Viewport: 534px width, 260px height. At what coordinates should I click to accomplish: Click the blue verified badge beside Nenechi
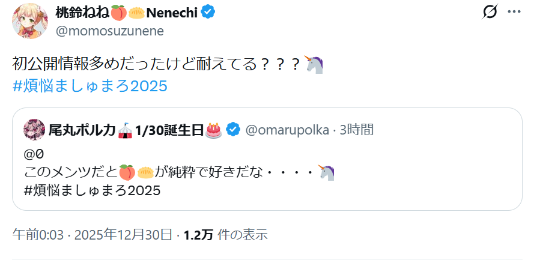[x=208, y=12]
